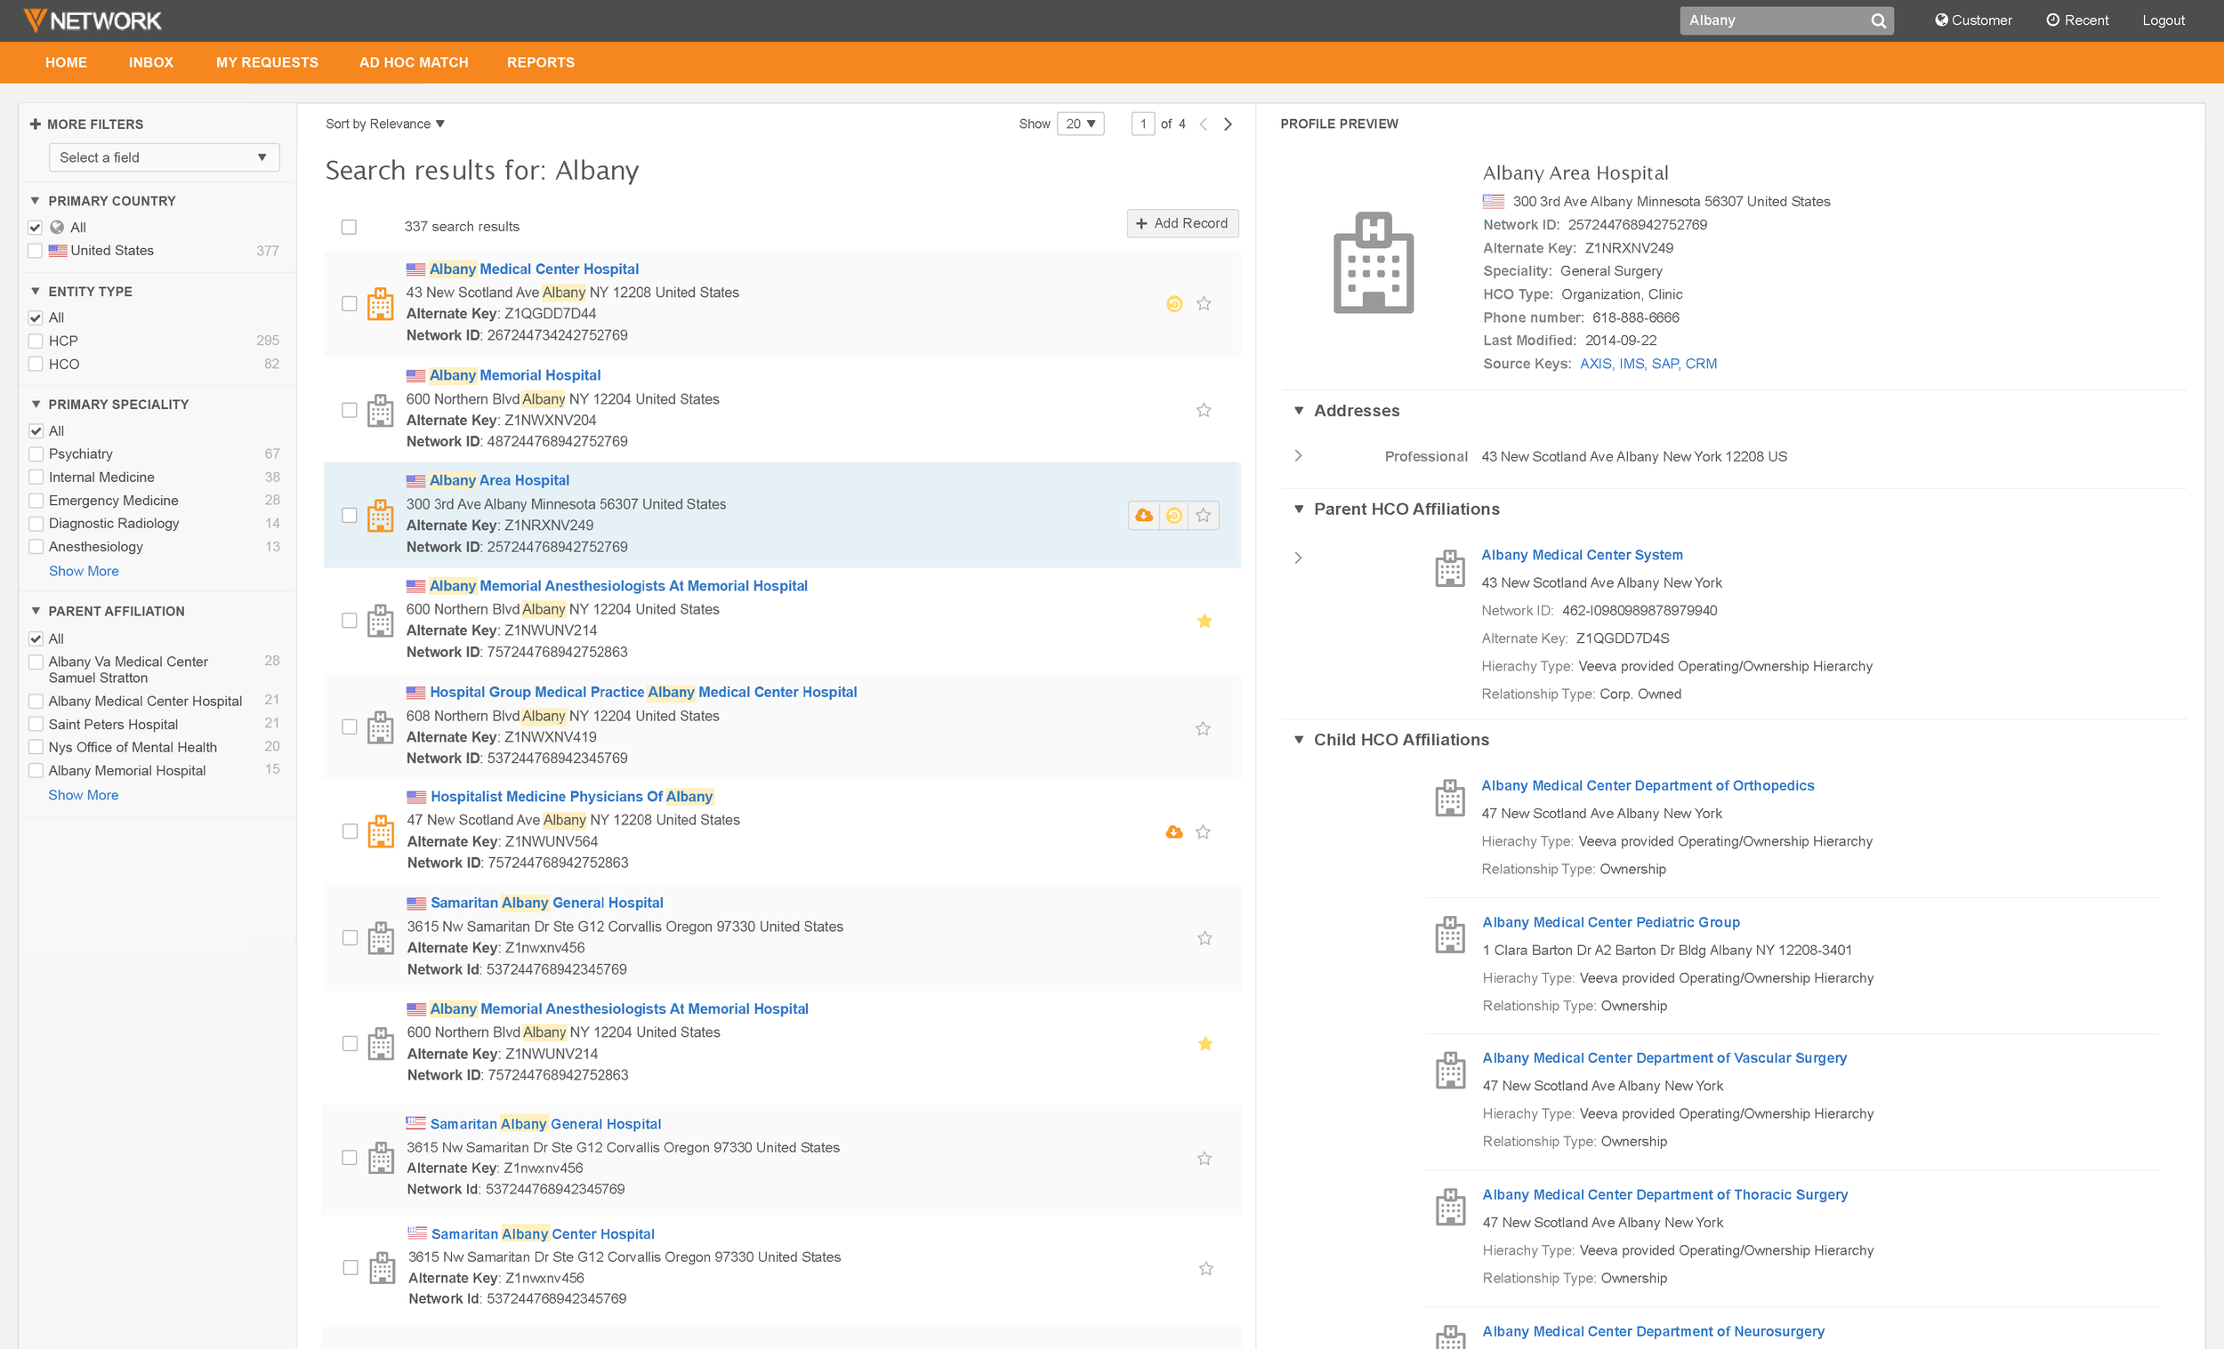The image size is (2224, 1349).
Task: Click building icon beside Pediatric Group affiliation
Action: 1449,935
